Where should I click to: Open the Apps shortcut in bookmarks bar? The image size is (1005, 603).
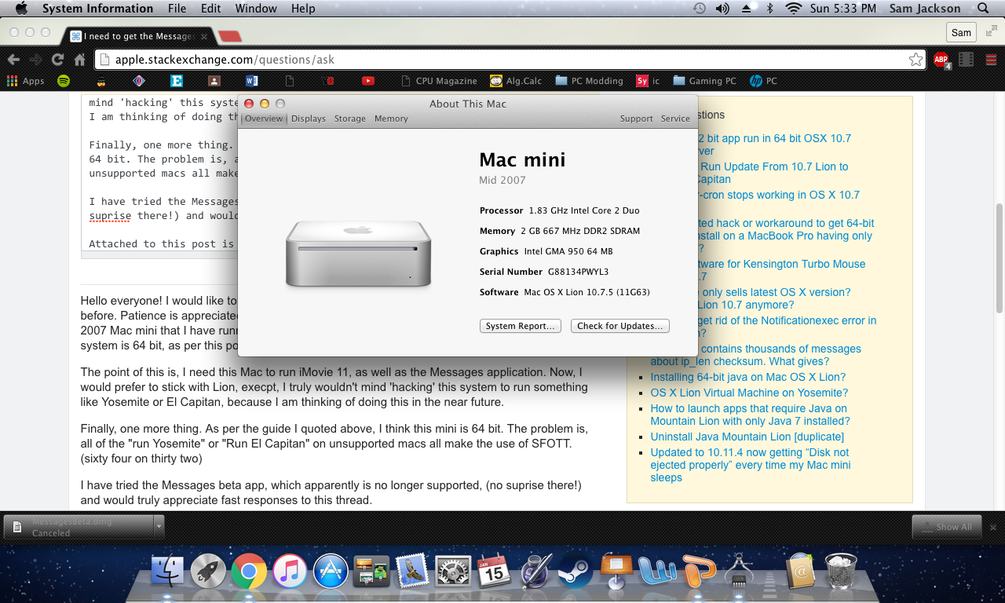(x=26, y=80)
